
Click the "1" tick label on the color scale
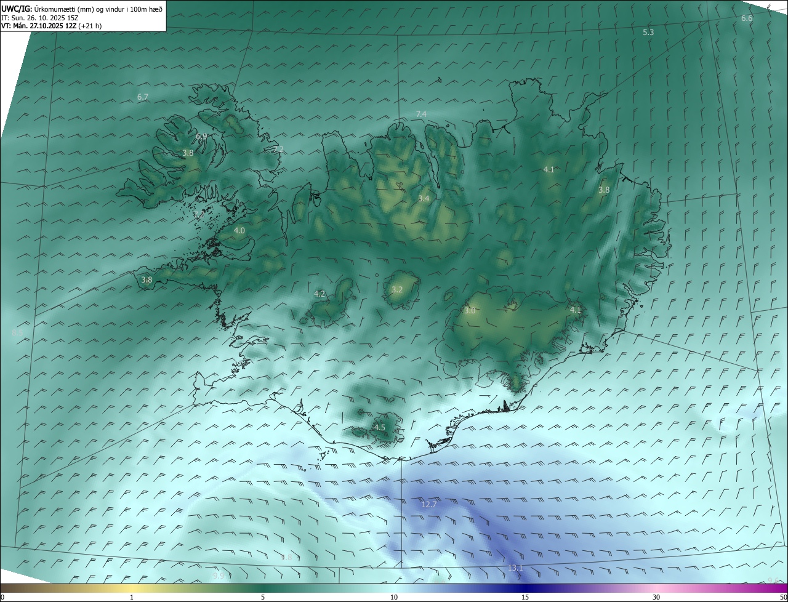point(132,597)
